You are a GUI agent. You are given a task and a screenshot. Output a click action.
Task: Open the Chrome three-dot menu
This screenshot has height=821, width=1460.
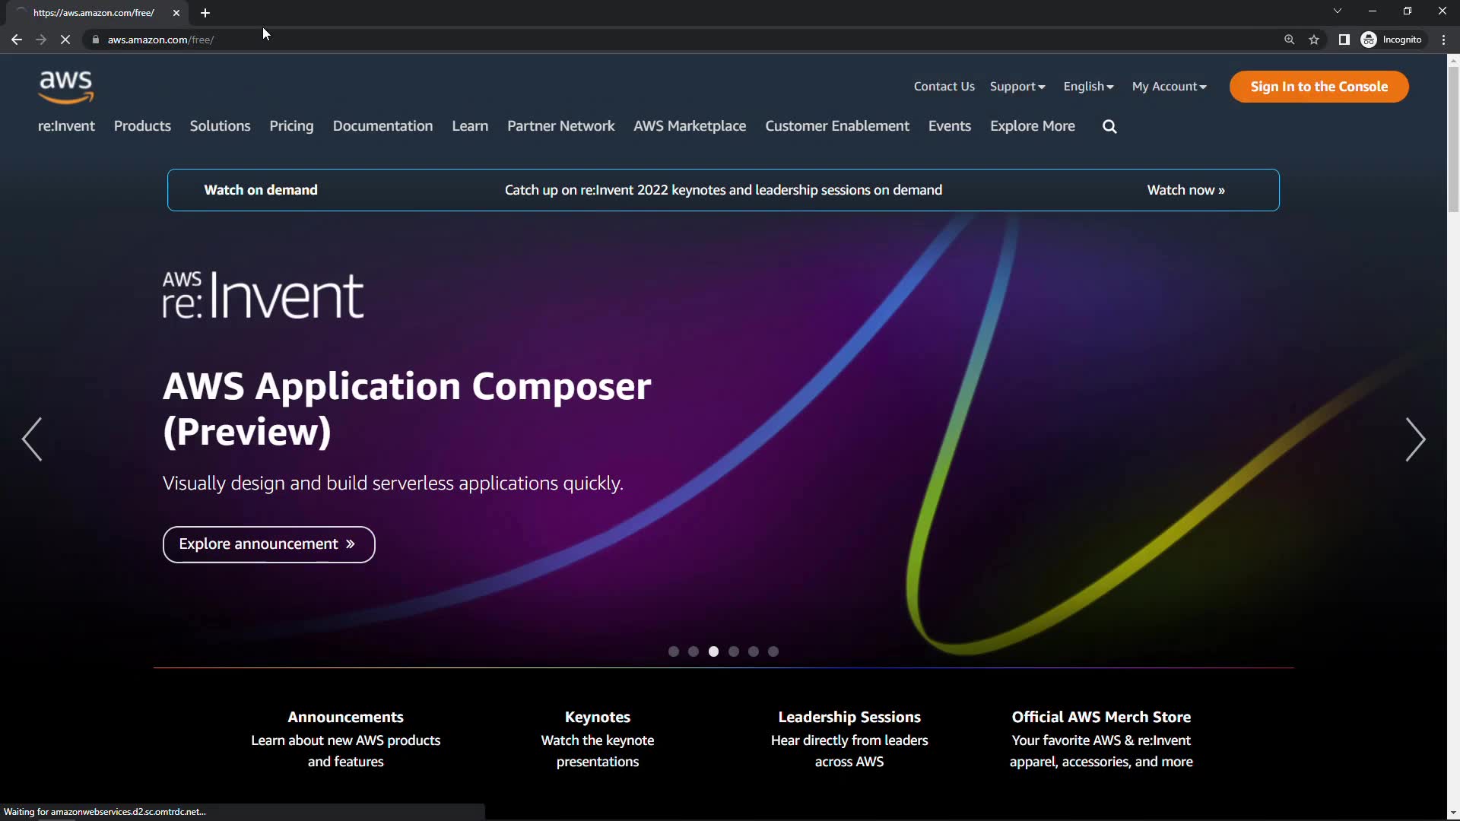1443,40
